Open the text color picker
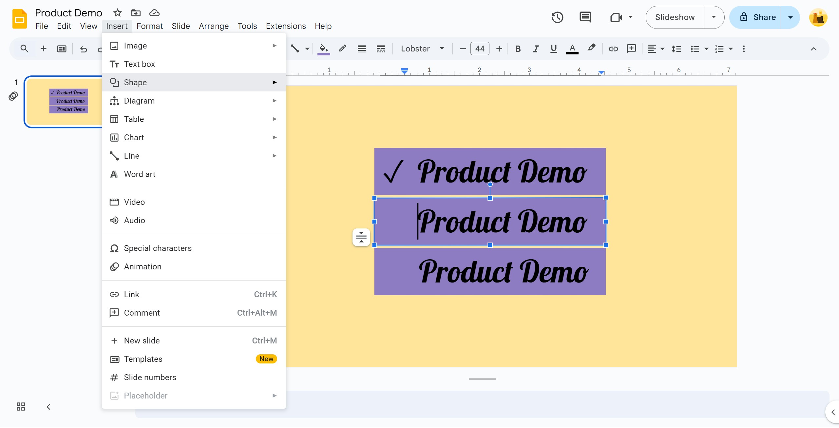The width and height of the screenshot is (839, 428). pos(572,49)
